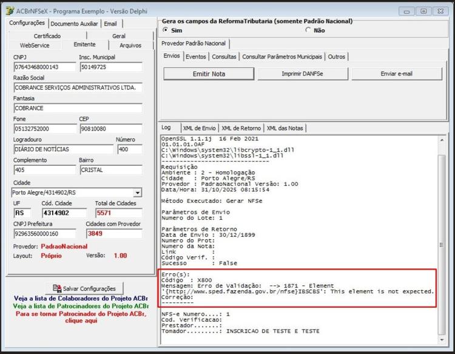Viewport: 455px width, 354px height.
Task: Click the Número field
Action: coord(130,149)
